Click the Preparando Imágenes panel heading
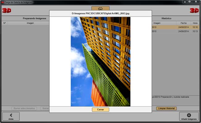This screenshot has width=201, height=123. pos(35,18)
